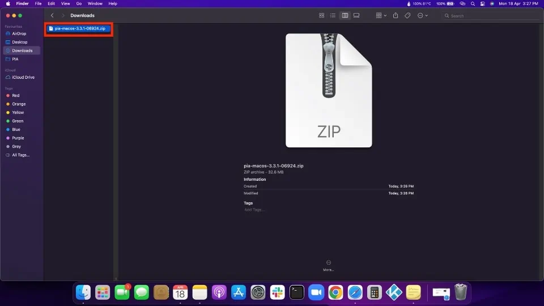
Task: Open the Help menu
Action: coord(113,3)
